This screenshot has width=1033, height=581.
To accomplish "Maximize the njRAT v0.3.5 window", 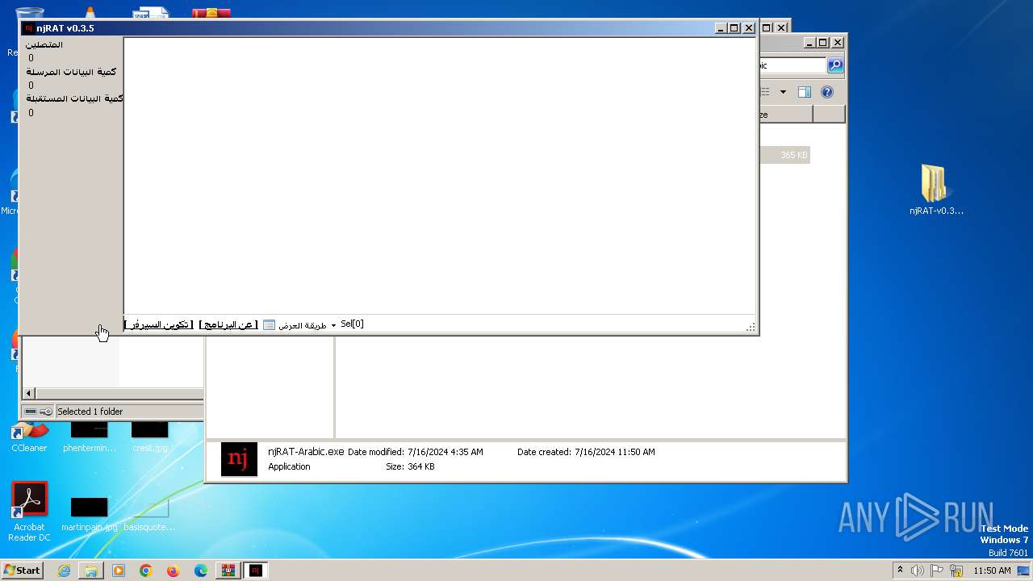I will [734, 28].
